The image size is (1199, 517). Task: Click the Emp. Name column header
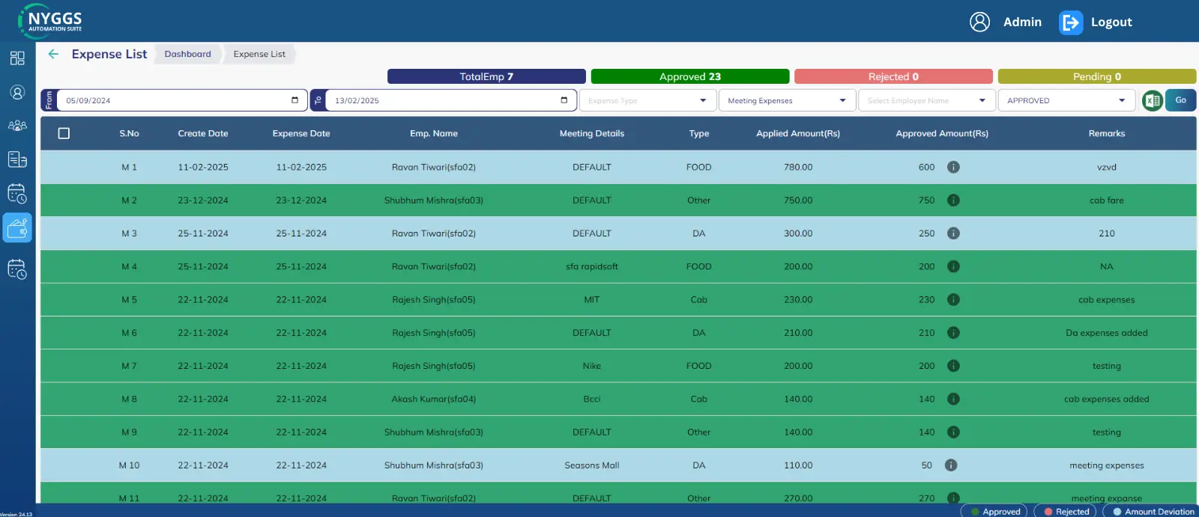434,133
